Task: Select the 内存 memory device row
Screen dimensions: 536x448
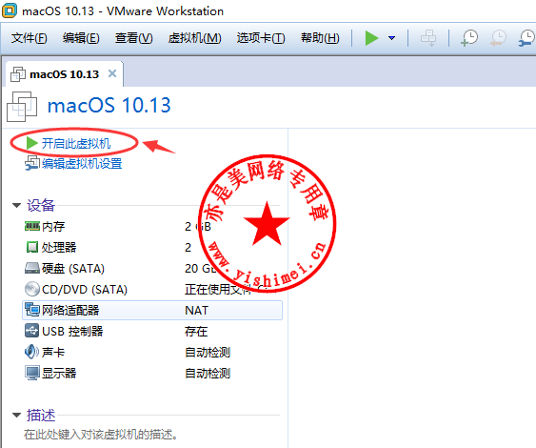Action: tap(152, 226)
